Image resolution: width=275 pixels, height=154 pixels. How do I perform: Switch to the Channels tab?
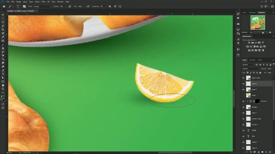tap(252, 60)
